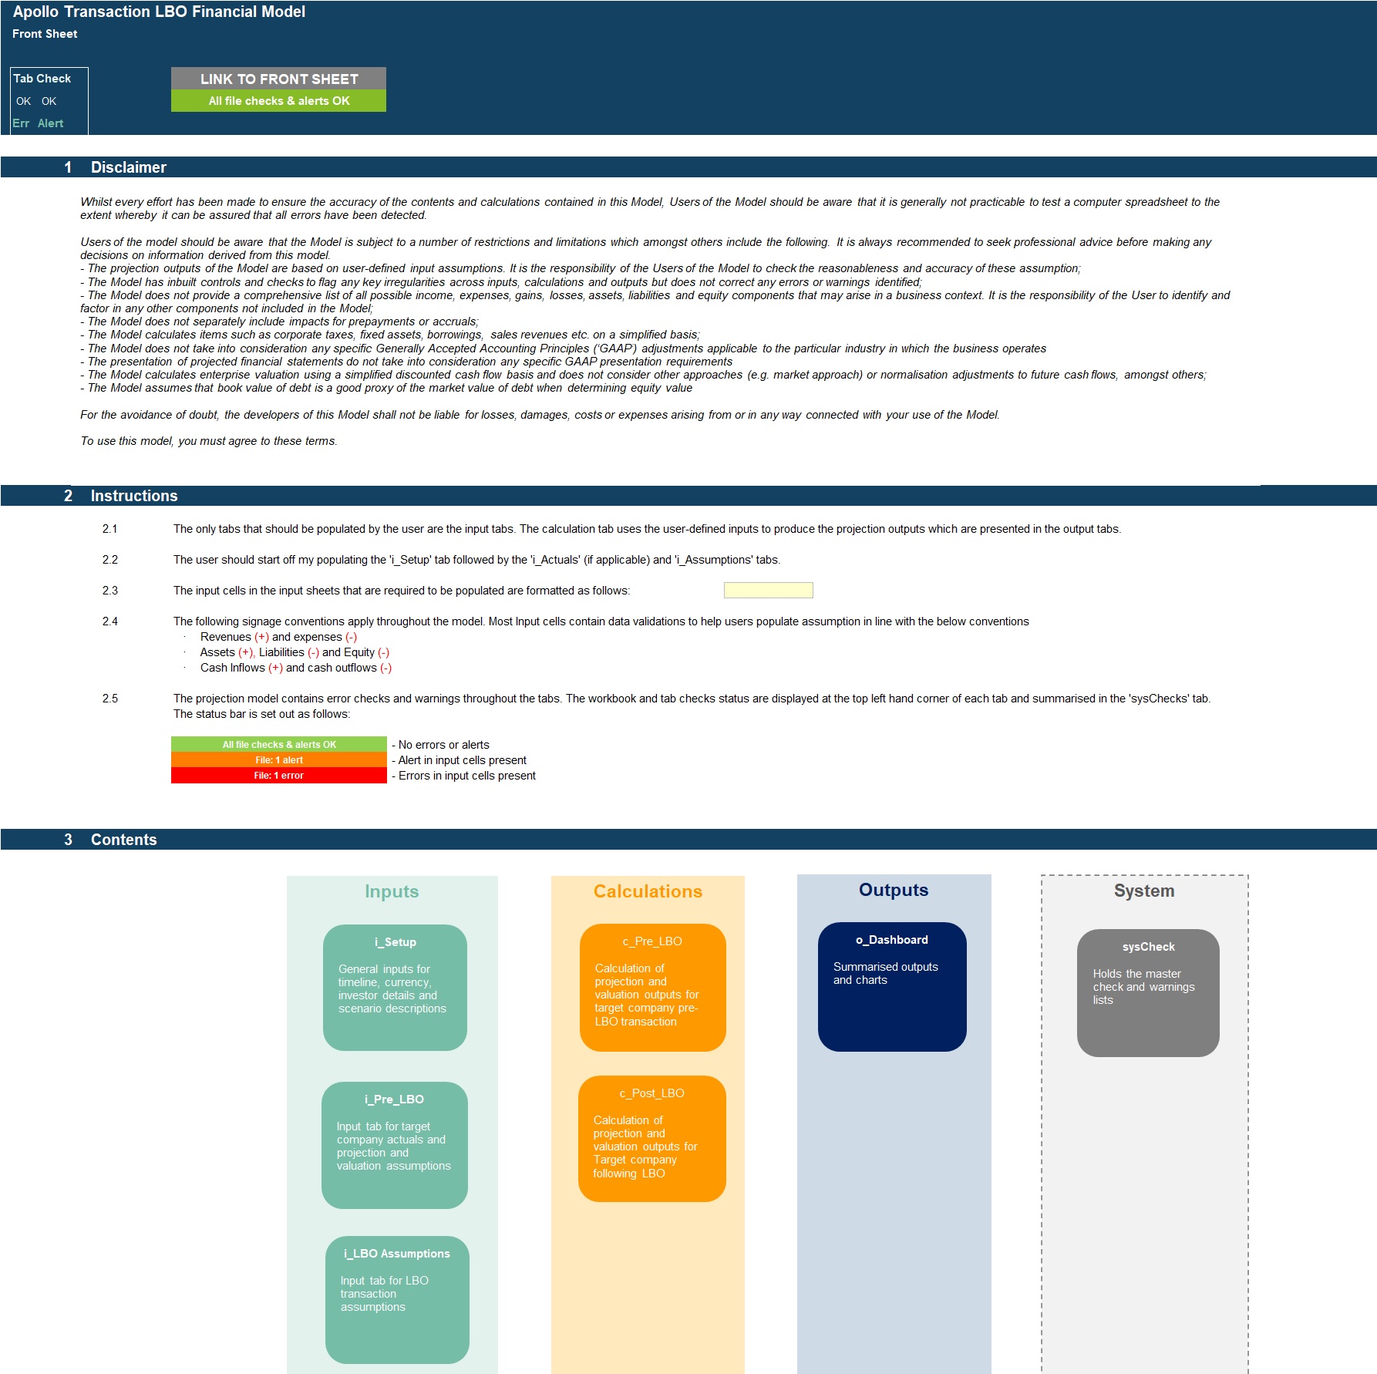Open the i_Setup inputs card

pyautogui.click(x=395, y=988)
